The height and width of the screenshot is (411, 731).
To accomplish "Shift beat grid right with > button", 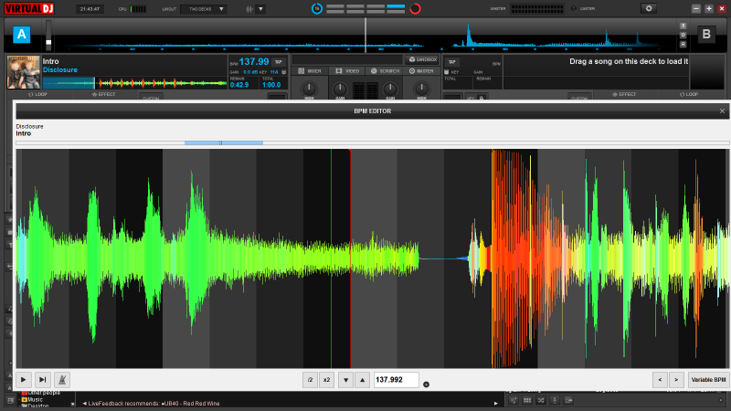I will tap(676, 380).
